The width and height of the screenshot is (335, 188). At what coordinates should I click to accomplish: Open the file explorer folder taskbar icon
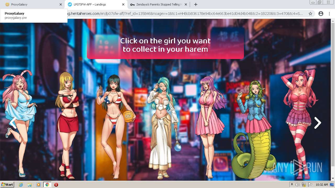pyautogui.click(x=30, y=185)
